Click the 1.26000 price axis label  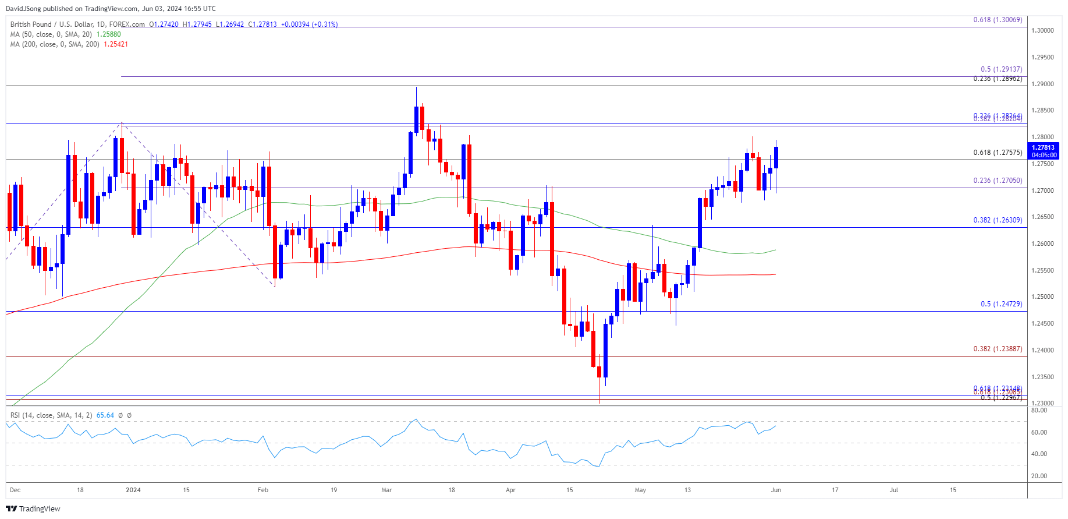(x=1042, y=243)
